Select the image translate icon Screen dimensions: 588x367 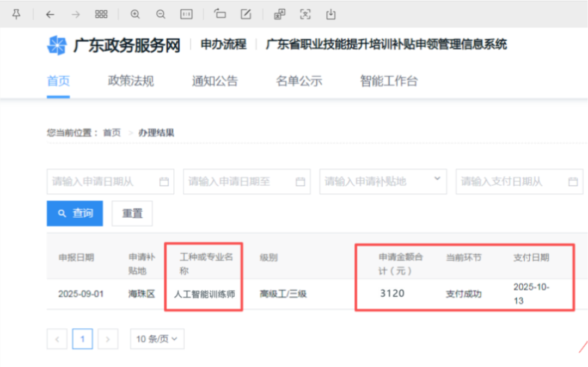click(279, 14)
